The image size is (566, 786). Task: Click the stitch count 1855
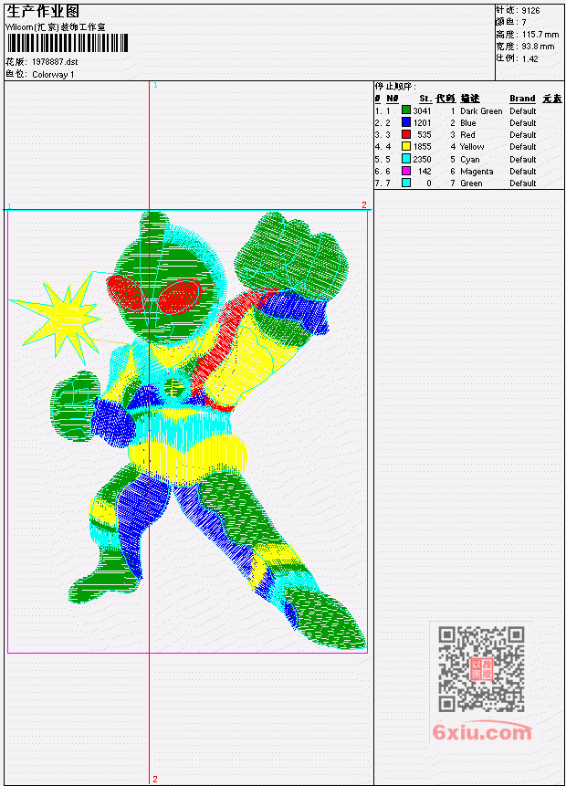click(422, 147)
